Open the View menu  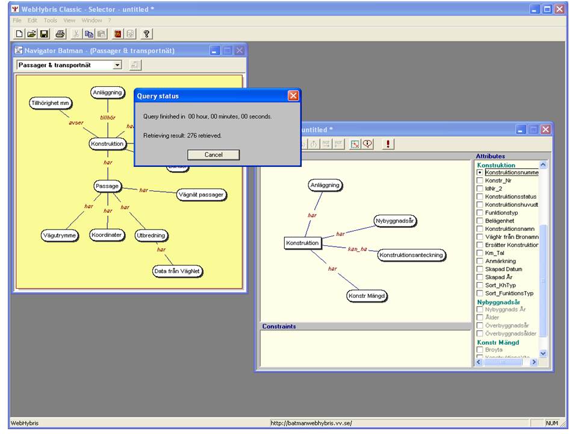point(69,20)
